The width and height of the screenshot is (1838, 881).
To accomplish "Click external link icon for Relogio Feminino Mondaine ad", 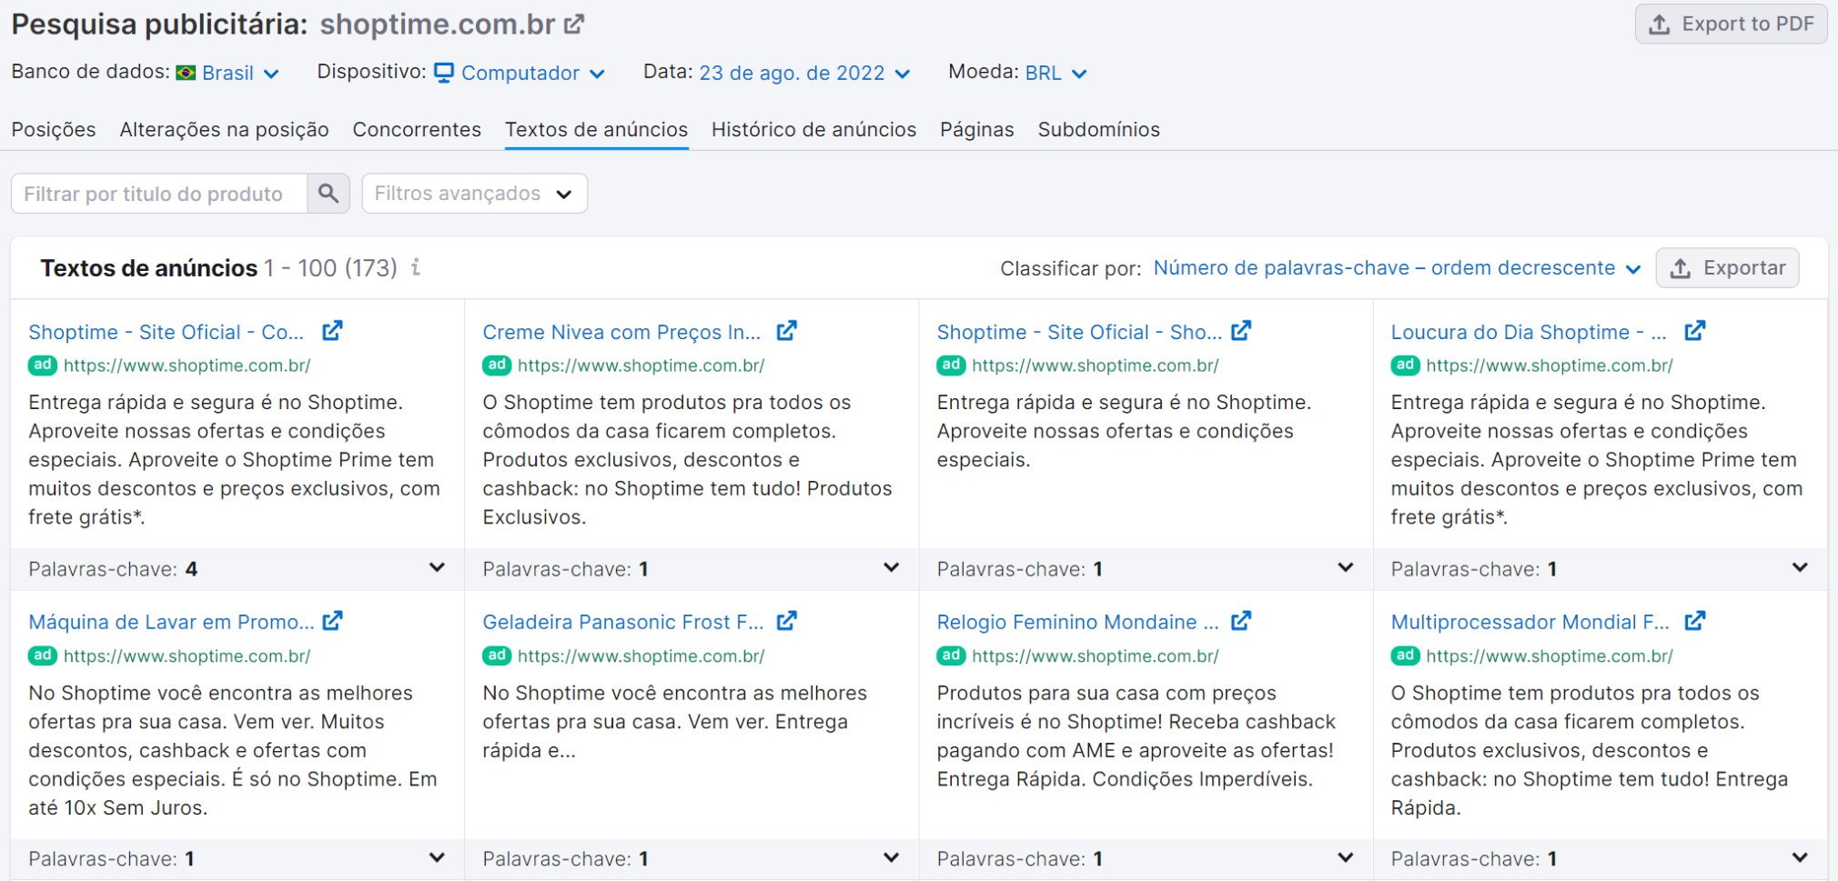I will tap(1241, 621).
